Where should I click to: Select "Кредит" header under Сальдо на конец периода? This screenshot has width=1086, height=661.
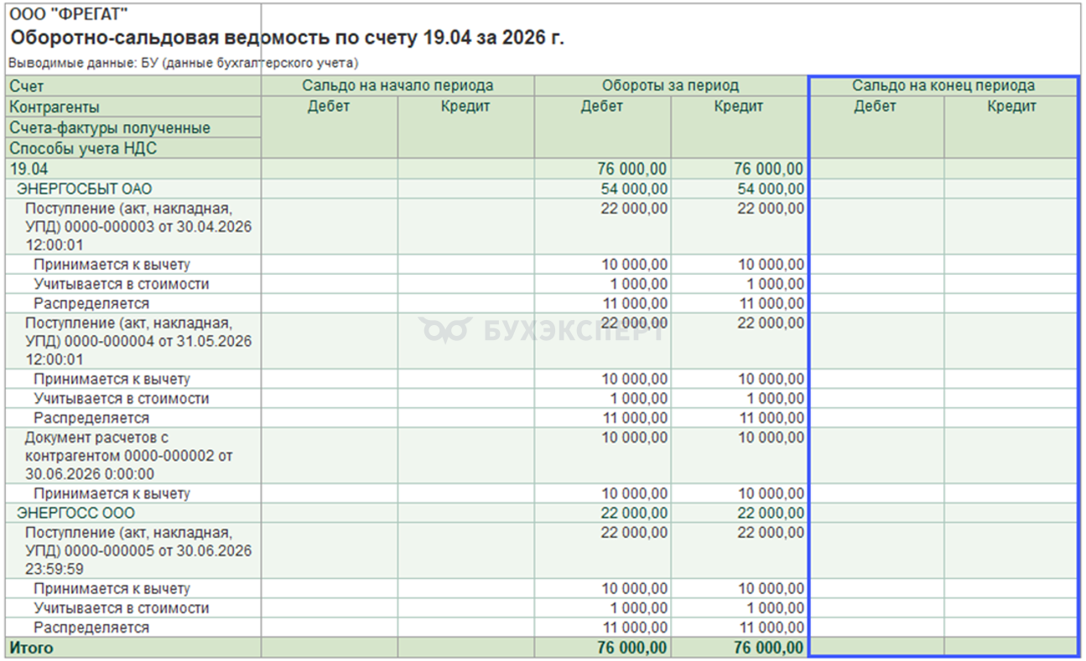pos(1011,106)
